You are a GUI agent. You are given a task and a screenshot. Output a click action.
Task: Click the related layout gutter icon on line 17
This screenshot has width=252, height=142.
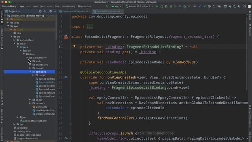tap(66, 37)
